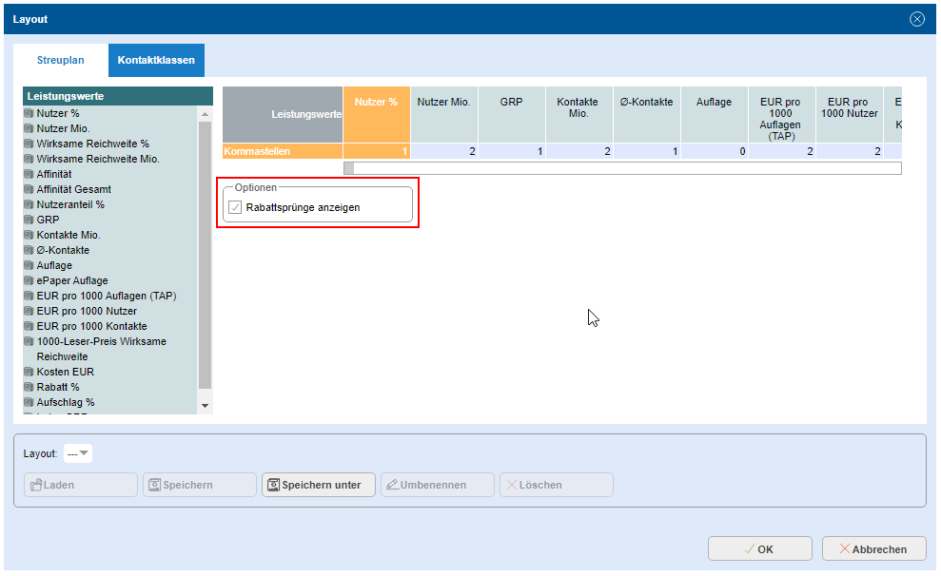The width and height of the screenshot is (941, 576).
Task: Toggle the Rabattsprünge anzeigen checkbox
Action: pyautogui.click(x=235, y=207)
